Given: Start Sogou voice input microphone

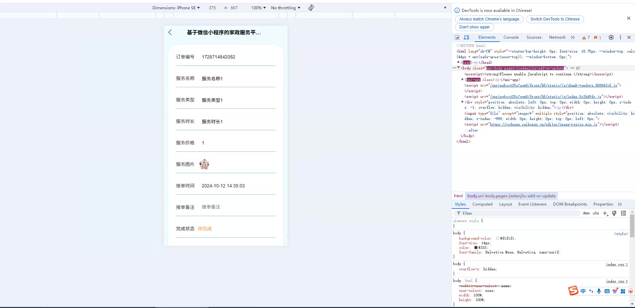Looking at the screenshot, I should [599, 291].
